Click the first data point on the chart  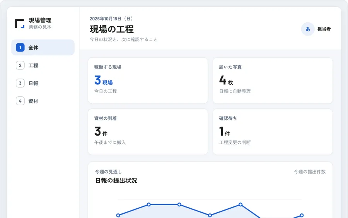[x=118, y=215]
